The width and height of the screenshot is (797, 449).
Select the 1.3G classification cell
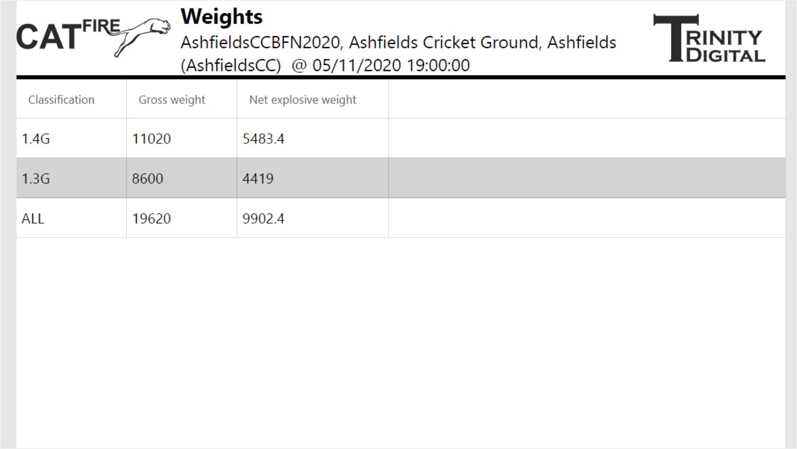(36, 179)
